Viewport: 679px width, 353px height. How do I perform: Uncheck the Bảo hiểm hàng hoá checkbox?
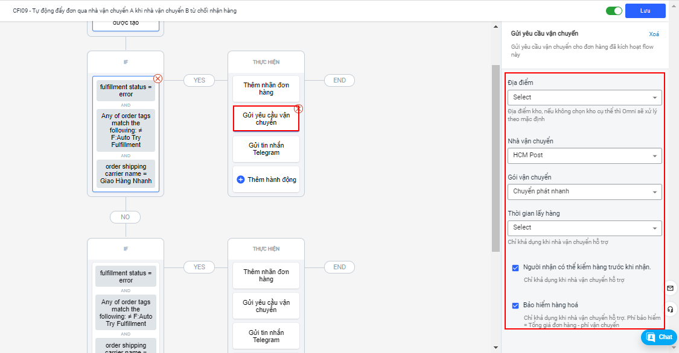(515, 305)
